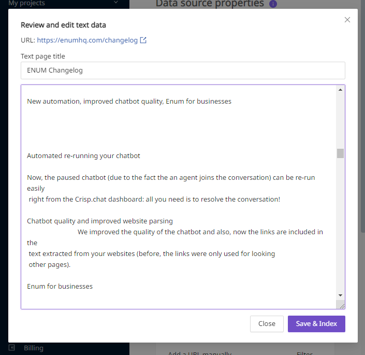Click 'text extracted from your websites' line
This screenshot has width=365, height=355.
152,253
